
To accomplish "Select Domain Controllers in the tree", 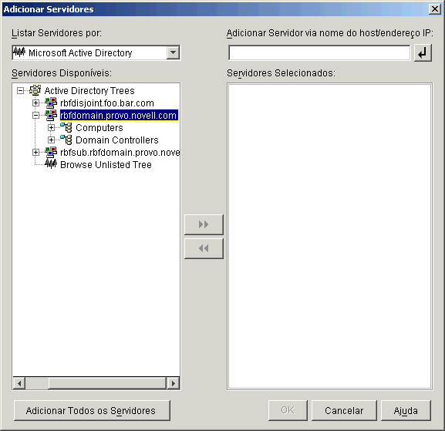I will [x=117, y=140].
